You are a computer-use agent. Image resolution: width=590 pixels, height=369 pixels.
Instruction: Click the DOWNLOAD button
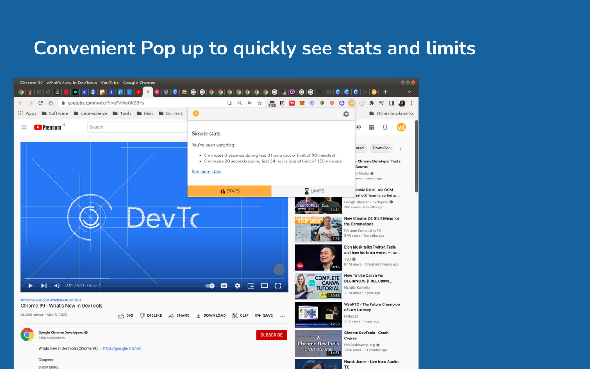(211, 316)
